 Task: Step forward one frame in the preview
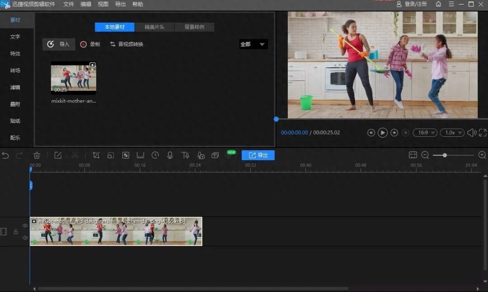point(394,133)
